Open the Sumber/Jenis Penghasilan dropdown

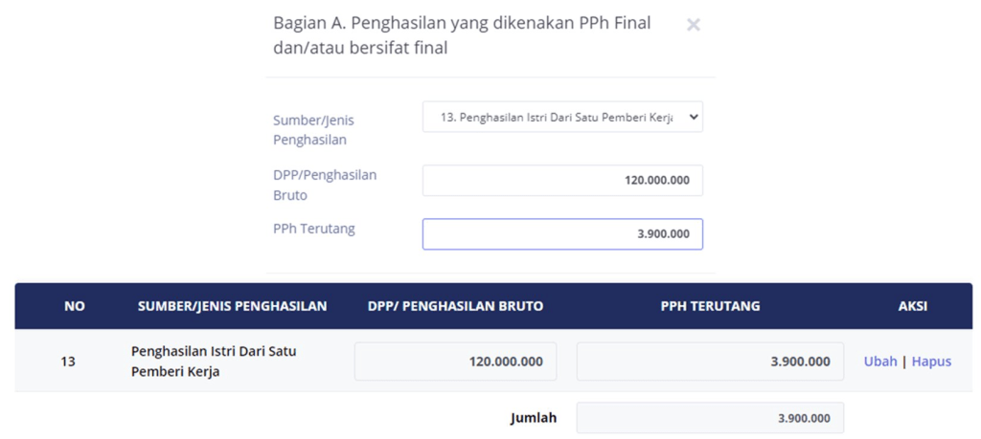[562, 117]
